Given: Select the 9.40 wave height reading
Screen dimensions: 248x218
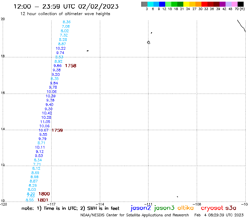Looking at the screenshot, I should tap(49, 105).
